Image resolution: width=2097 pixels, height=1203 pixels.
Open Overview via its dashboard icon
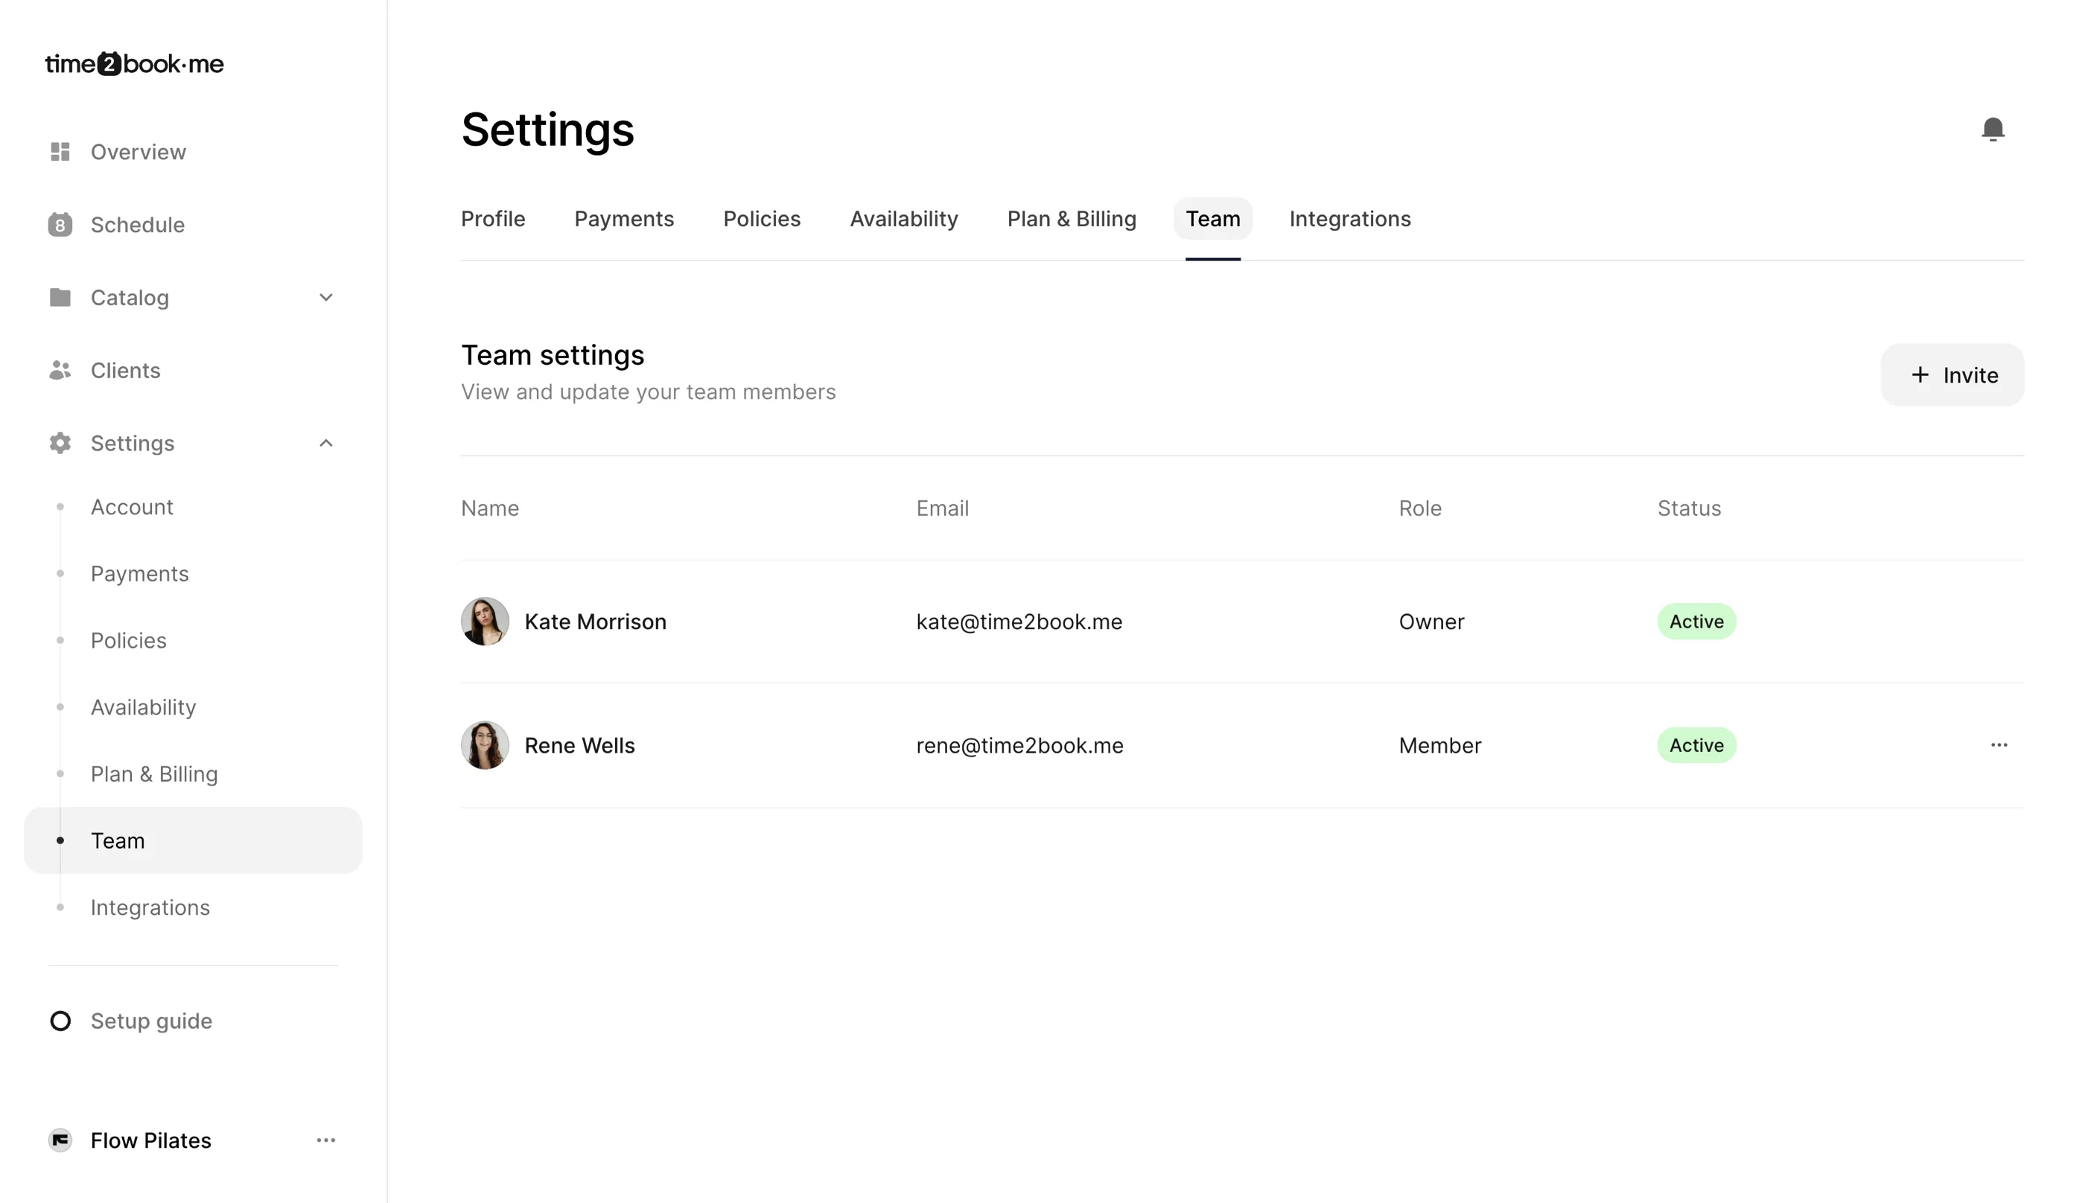(60, 152)
